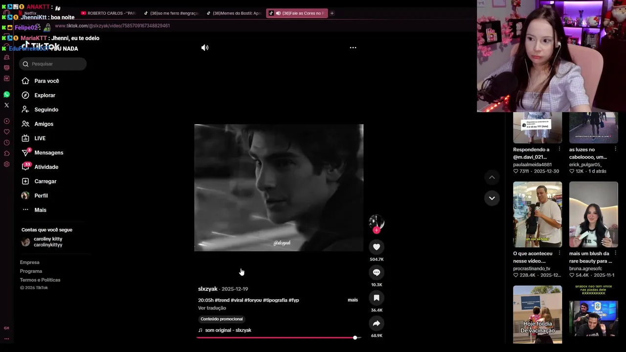Play the main black-and-white video

tap(279, 188)
